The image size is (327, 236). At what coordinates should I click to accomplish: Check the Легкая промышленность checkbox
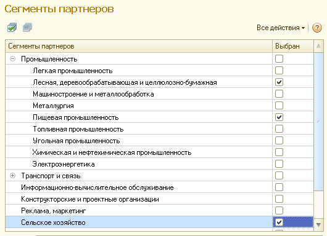pyautogui.click(x=279, y=71)
